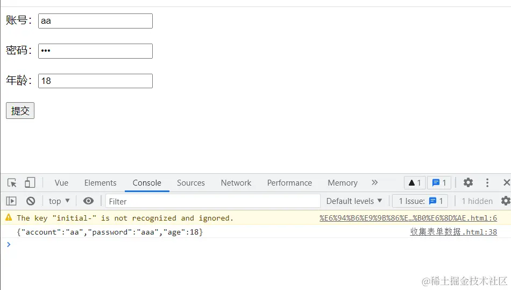Open the Memory tab
This screenshot has height=290, width=511.
343,183
